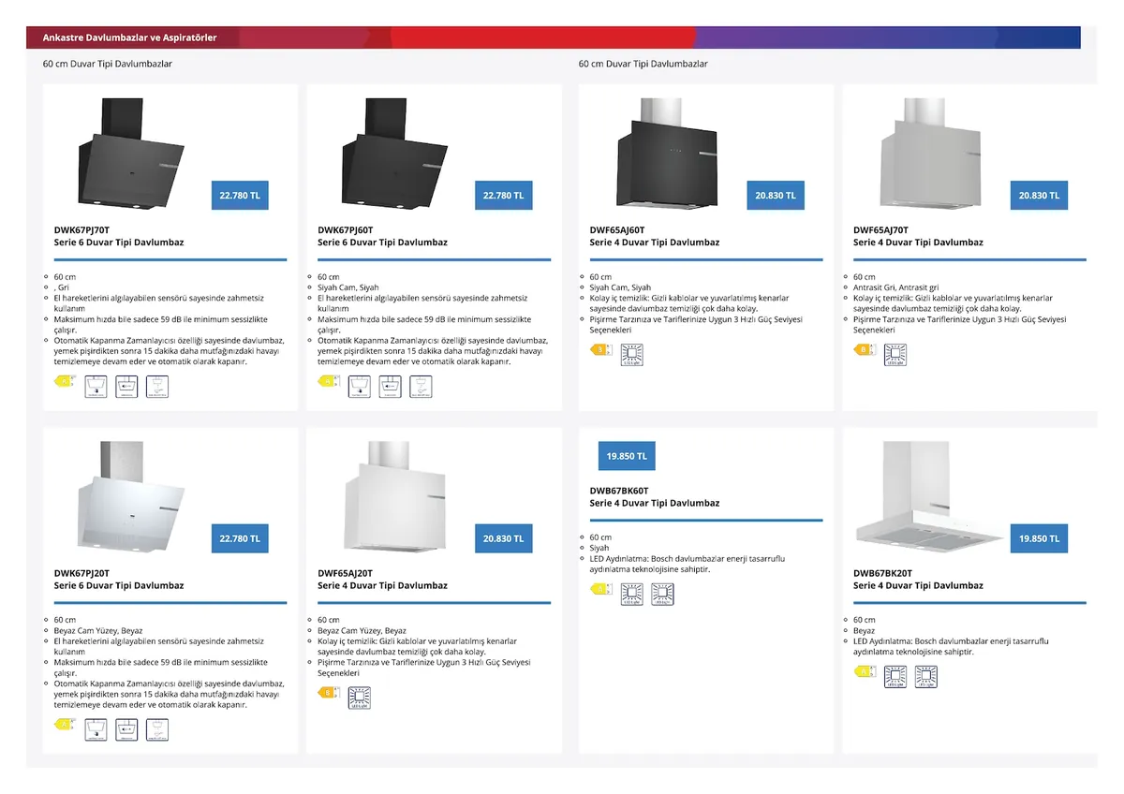The width and height of the screenshot is (1124, 794).
Task: Click the 20.830 TL price of DWF65AJ70T
Action: pyautogui.click(x=1039, y=196)
